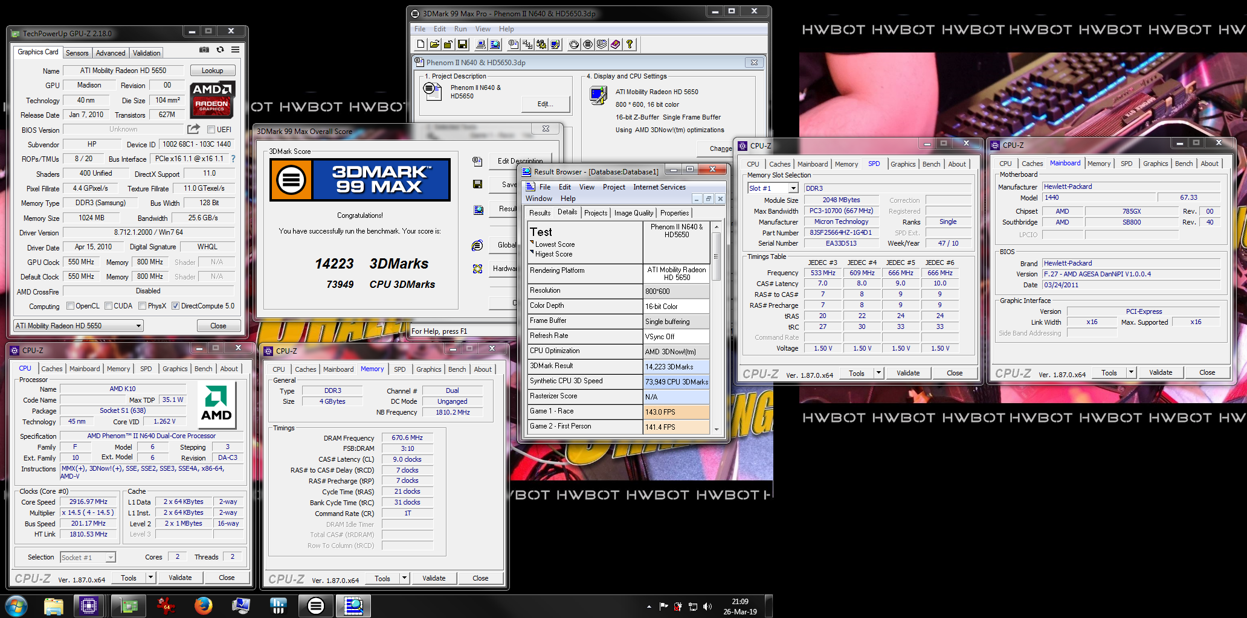Click the CPU-Z purple chip taskbar icon
Image resolution: width=1247 pixels, height=618 pixels.
pyautogui.click(x=89, y=605)
